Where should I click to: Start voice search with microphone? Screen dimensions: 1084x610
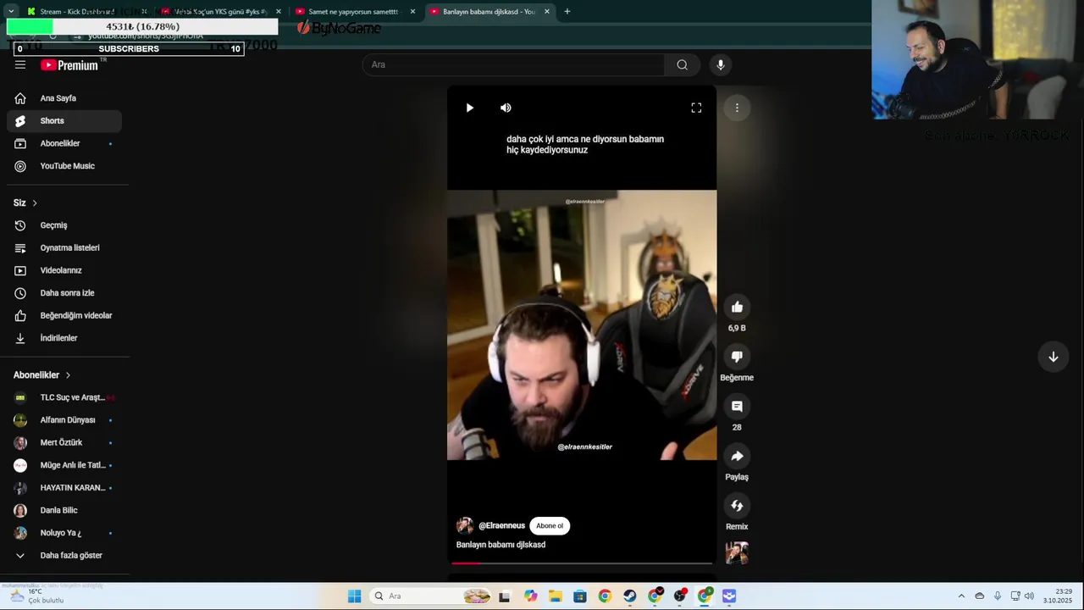(721, 64)
